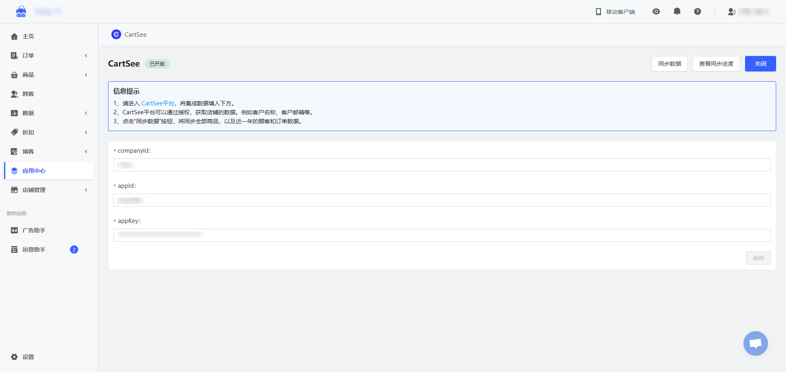The width and height of the screenshot is (786, 372).
Task: Click the 信息提示 heading
Action: [x=126, y=91]
